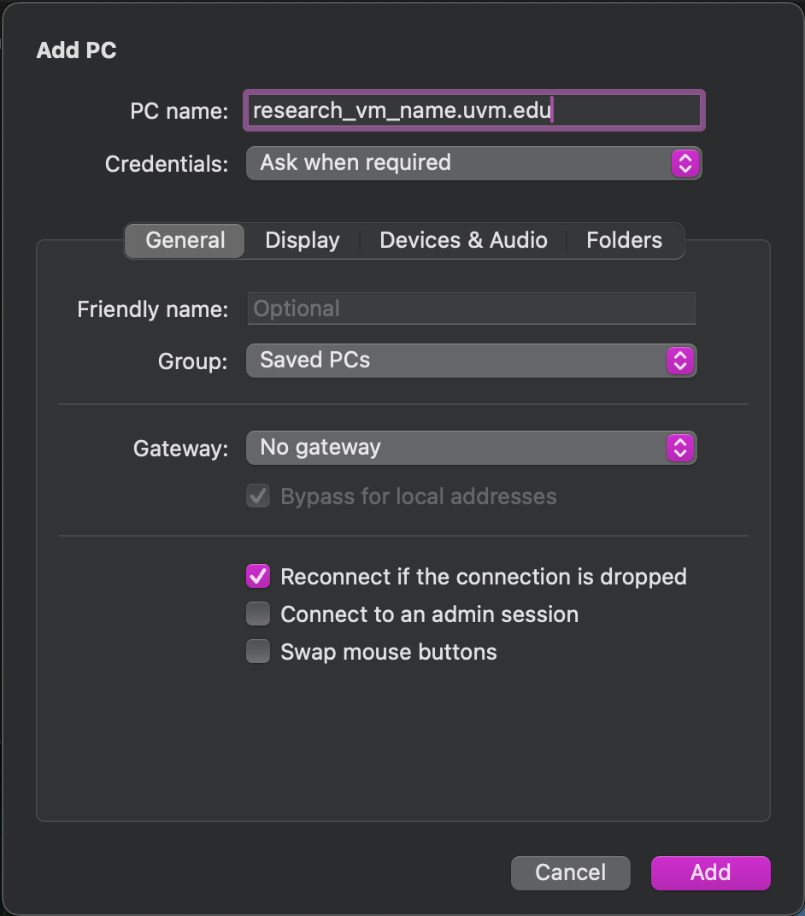Click the Group dropdown chevron icon
Screen dimensions: 805x916
(x=679, y=361)
